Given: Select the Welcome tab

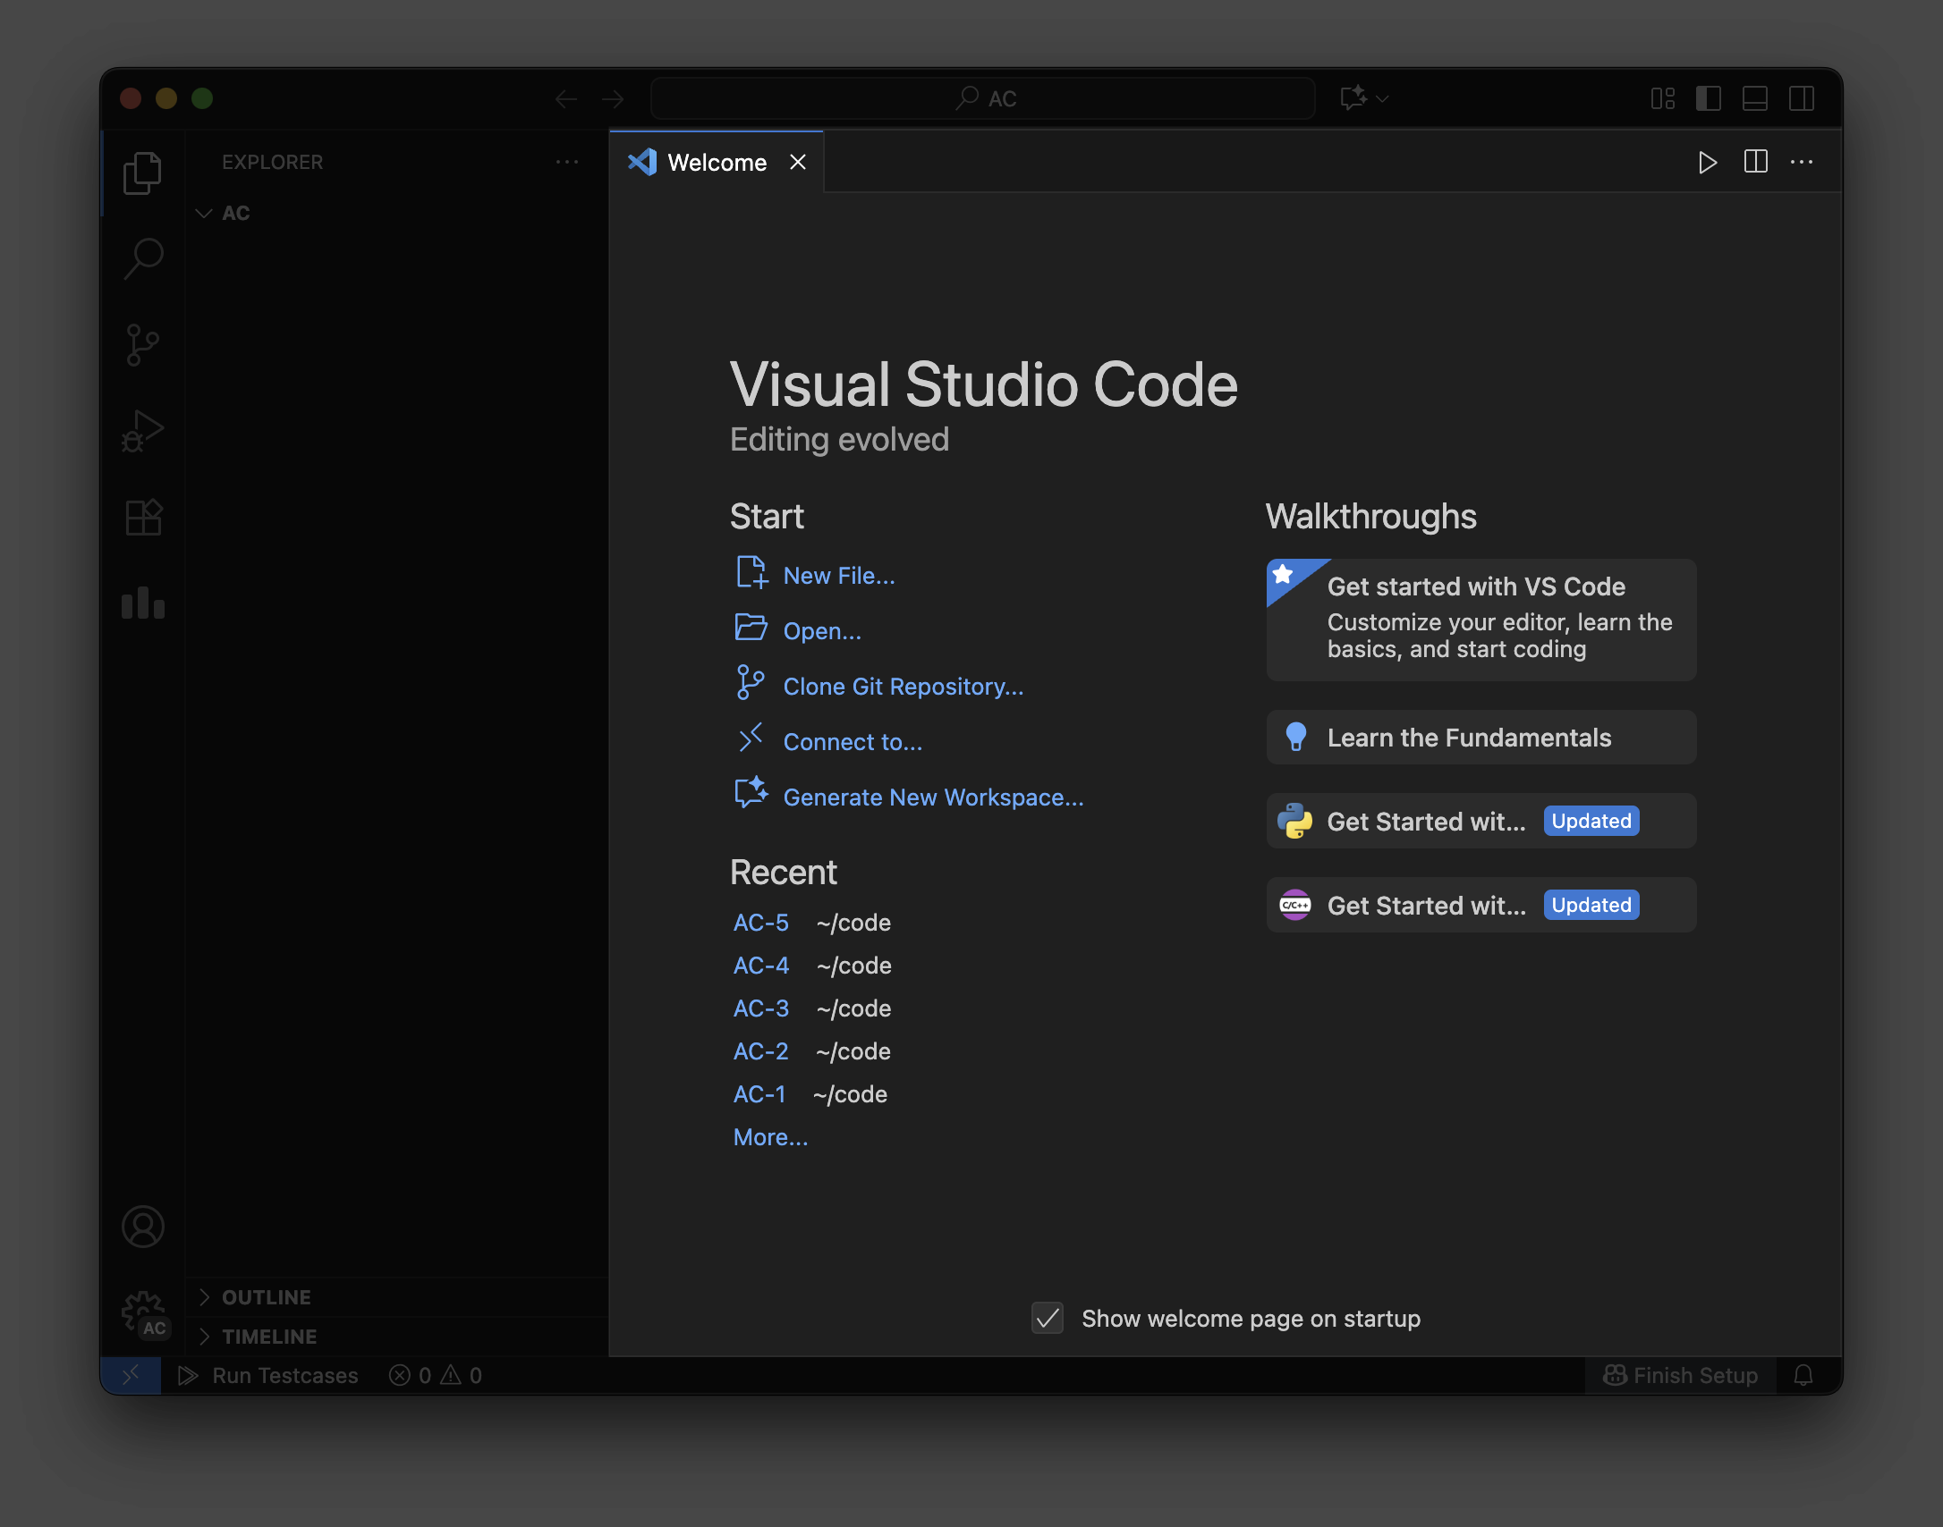Looking at the screenshot, I should click(716, 163).
